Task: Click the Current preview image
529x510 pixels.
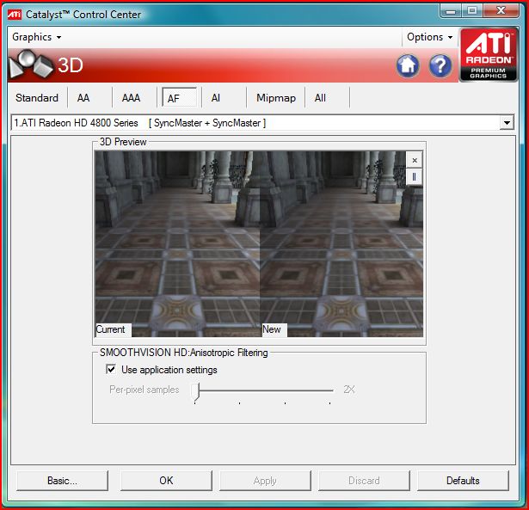Action: click(x=177, y=243)
